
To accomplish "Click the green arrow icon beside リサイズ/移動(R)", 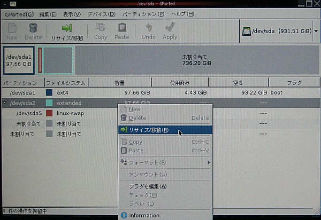I will coord(124,130).
